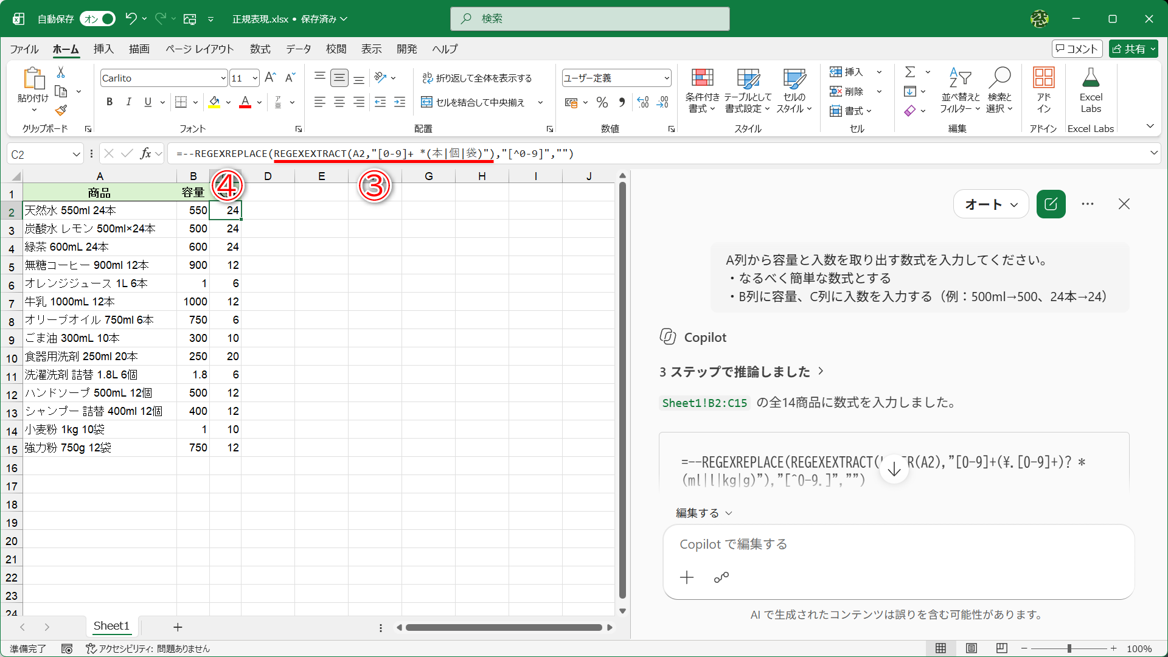Screen dimensions: 1168x657
Task: Start new Copilot chat green icon
Action: (x=1051, y=204)
